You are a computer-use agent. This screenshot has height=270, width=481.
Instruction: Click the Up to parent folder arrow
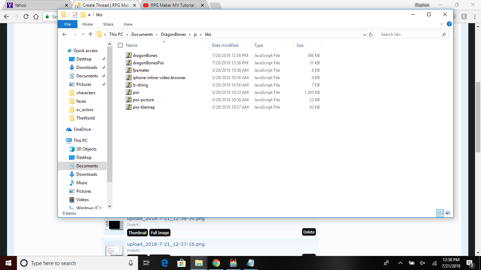pos(90,34)
